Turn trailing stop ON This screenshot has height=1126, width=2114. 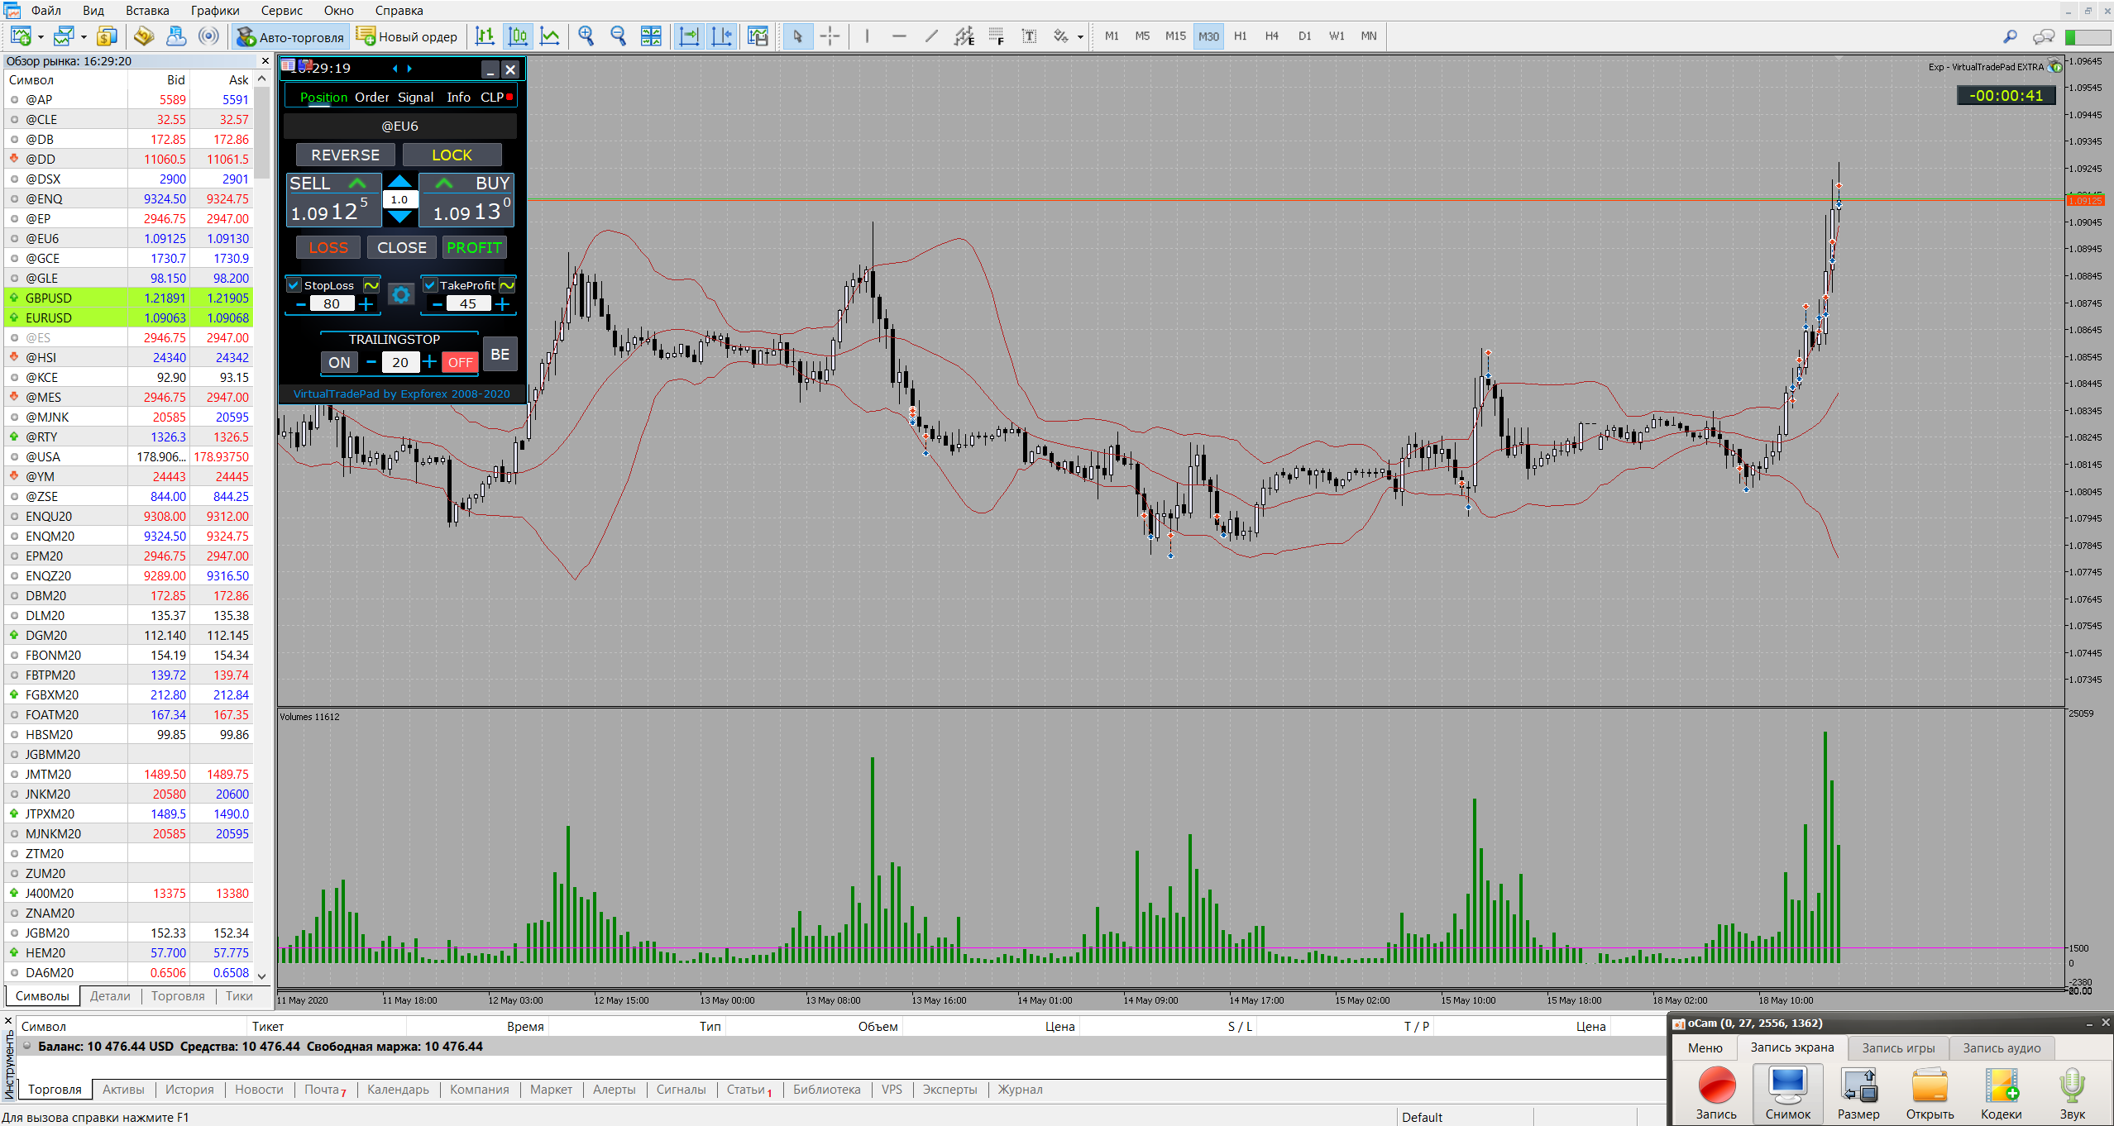click(x=339, y=362)
